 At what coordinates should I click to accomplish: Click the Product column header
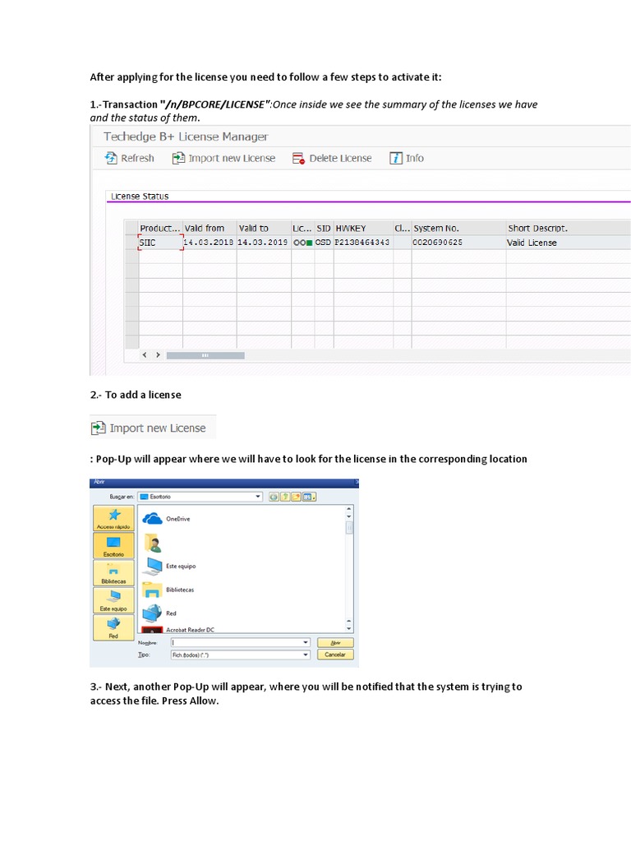[x=160, y=228]
